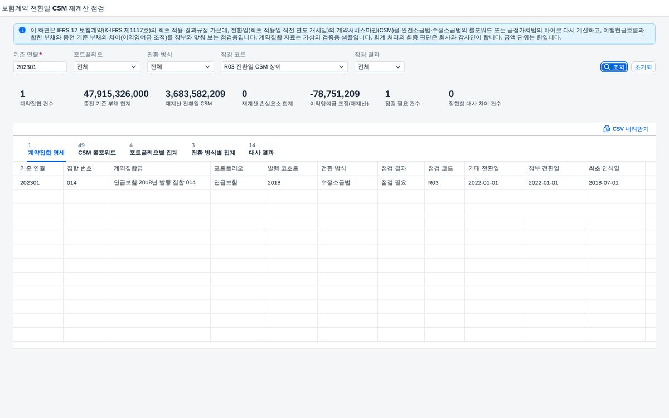669x418 pixels.
Task: Click the 2018-07-01 최초 인식일 cell
Action: pos(615,183)
